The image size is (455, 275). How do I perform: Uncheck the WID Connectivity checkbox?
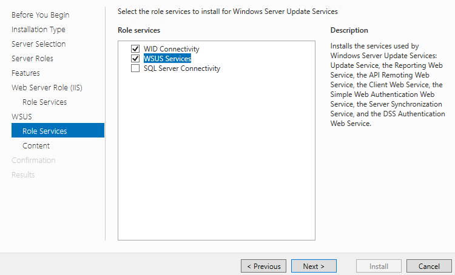(x=135, y=48)
